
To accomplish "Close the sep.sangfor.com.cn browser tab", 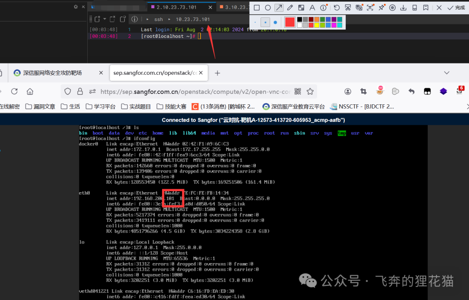I will point(201,73).
